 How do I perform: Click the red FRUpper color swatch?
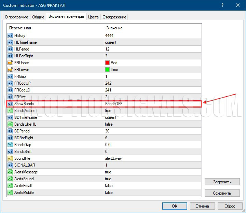tap(107, 63)
